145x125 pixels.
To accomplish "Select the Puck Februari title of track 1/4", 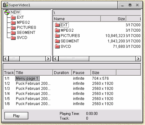I will 33,94.
